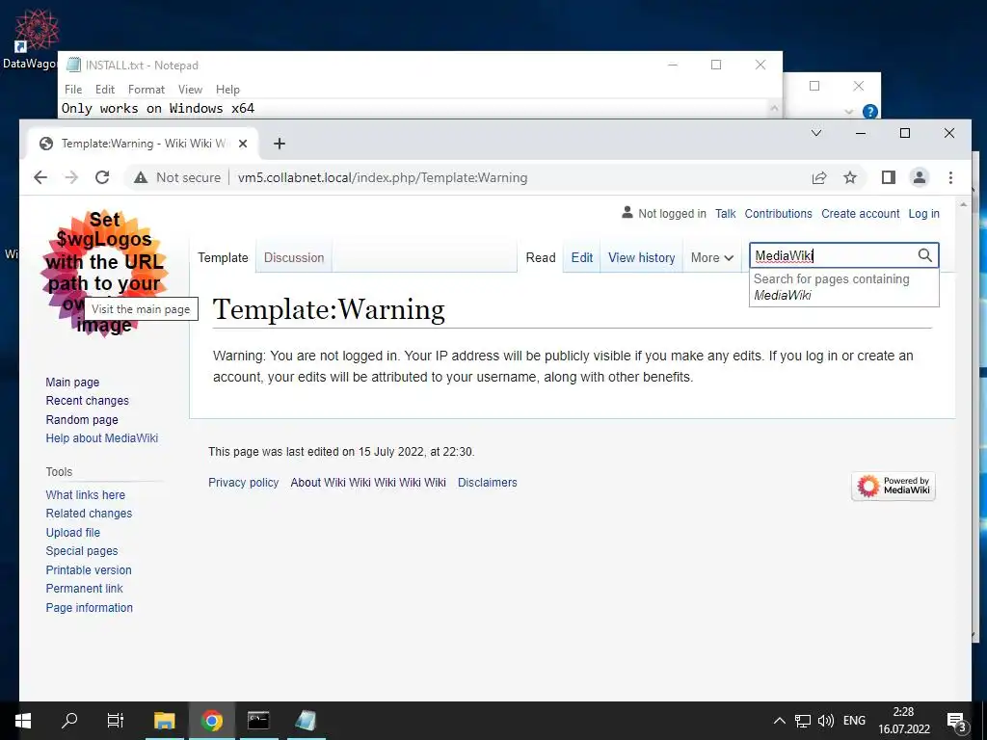Screen dimensions: 987x740
Task: Switch input language via ENG indicator
Action: pyautogui.click(x=854, y=721)
